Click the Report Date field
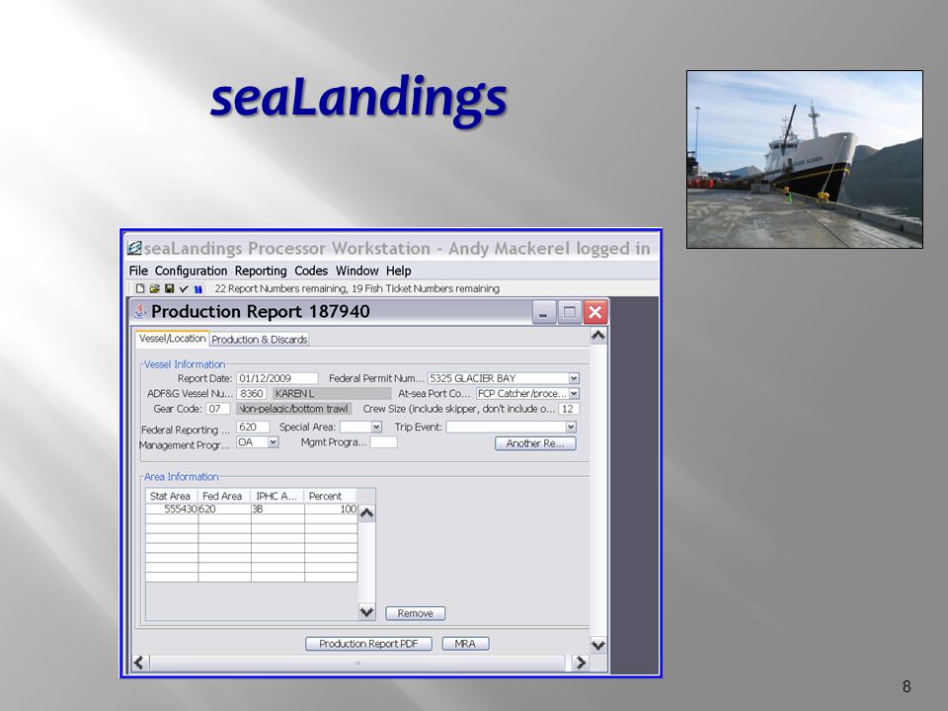The image size is (948, 711). 276,378
